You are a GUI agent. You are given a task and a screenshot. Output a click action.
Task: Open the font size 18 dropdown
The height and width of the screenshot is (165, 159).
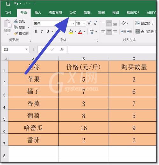[x=84, y=23]
